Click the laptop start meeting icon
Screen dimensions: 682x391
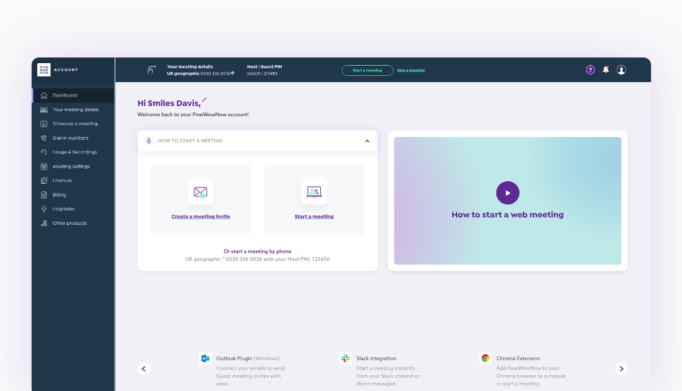[x=314, y=192]
